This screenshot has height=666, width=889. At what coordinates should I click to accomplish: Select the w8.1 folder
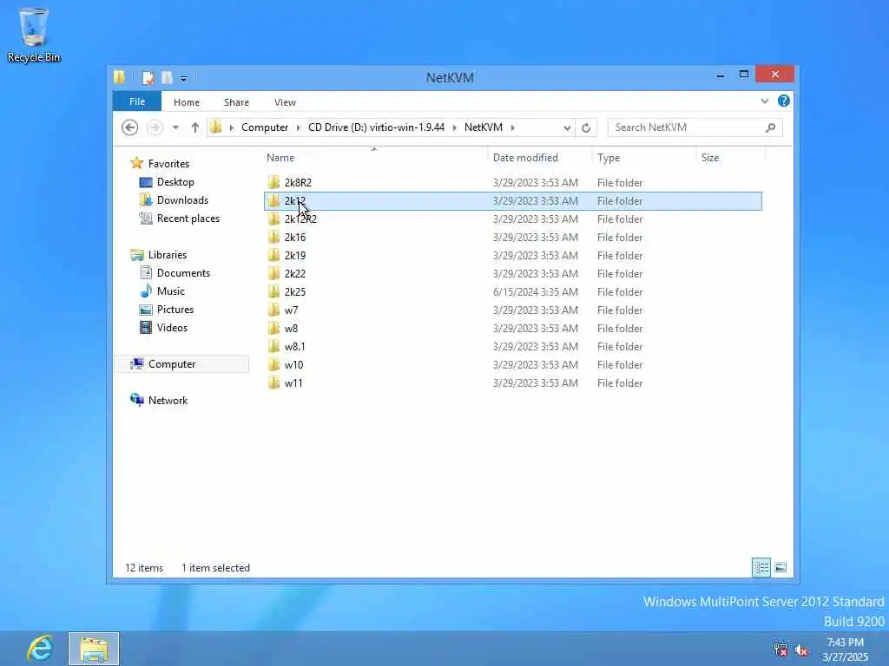click(x=295, y=347)
